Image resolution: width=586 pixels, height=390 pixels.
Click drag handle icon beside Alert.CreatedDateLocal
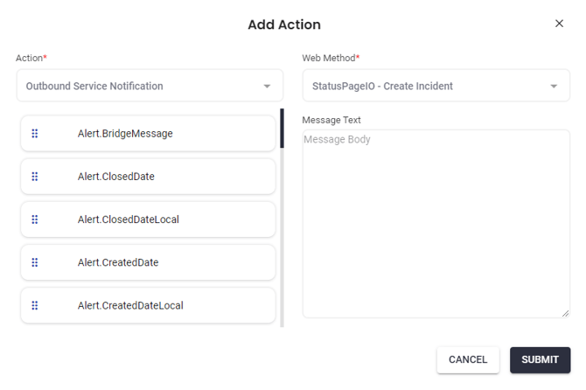[35, 305]
